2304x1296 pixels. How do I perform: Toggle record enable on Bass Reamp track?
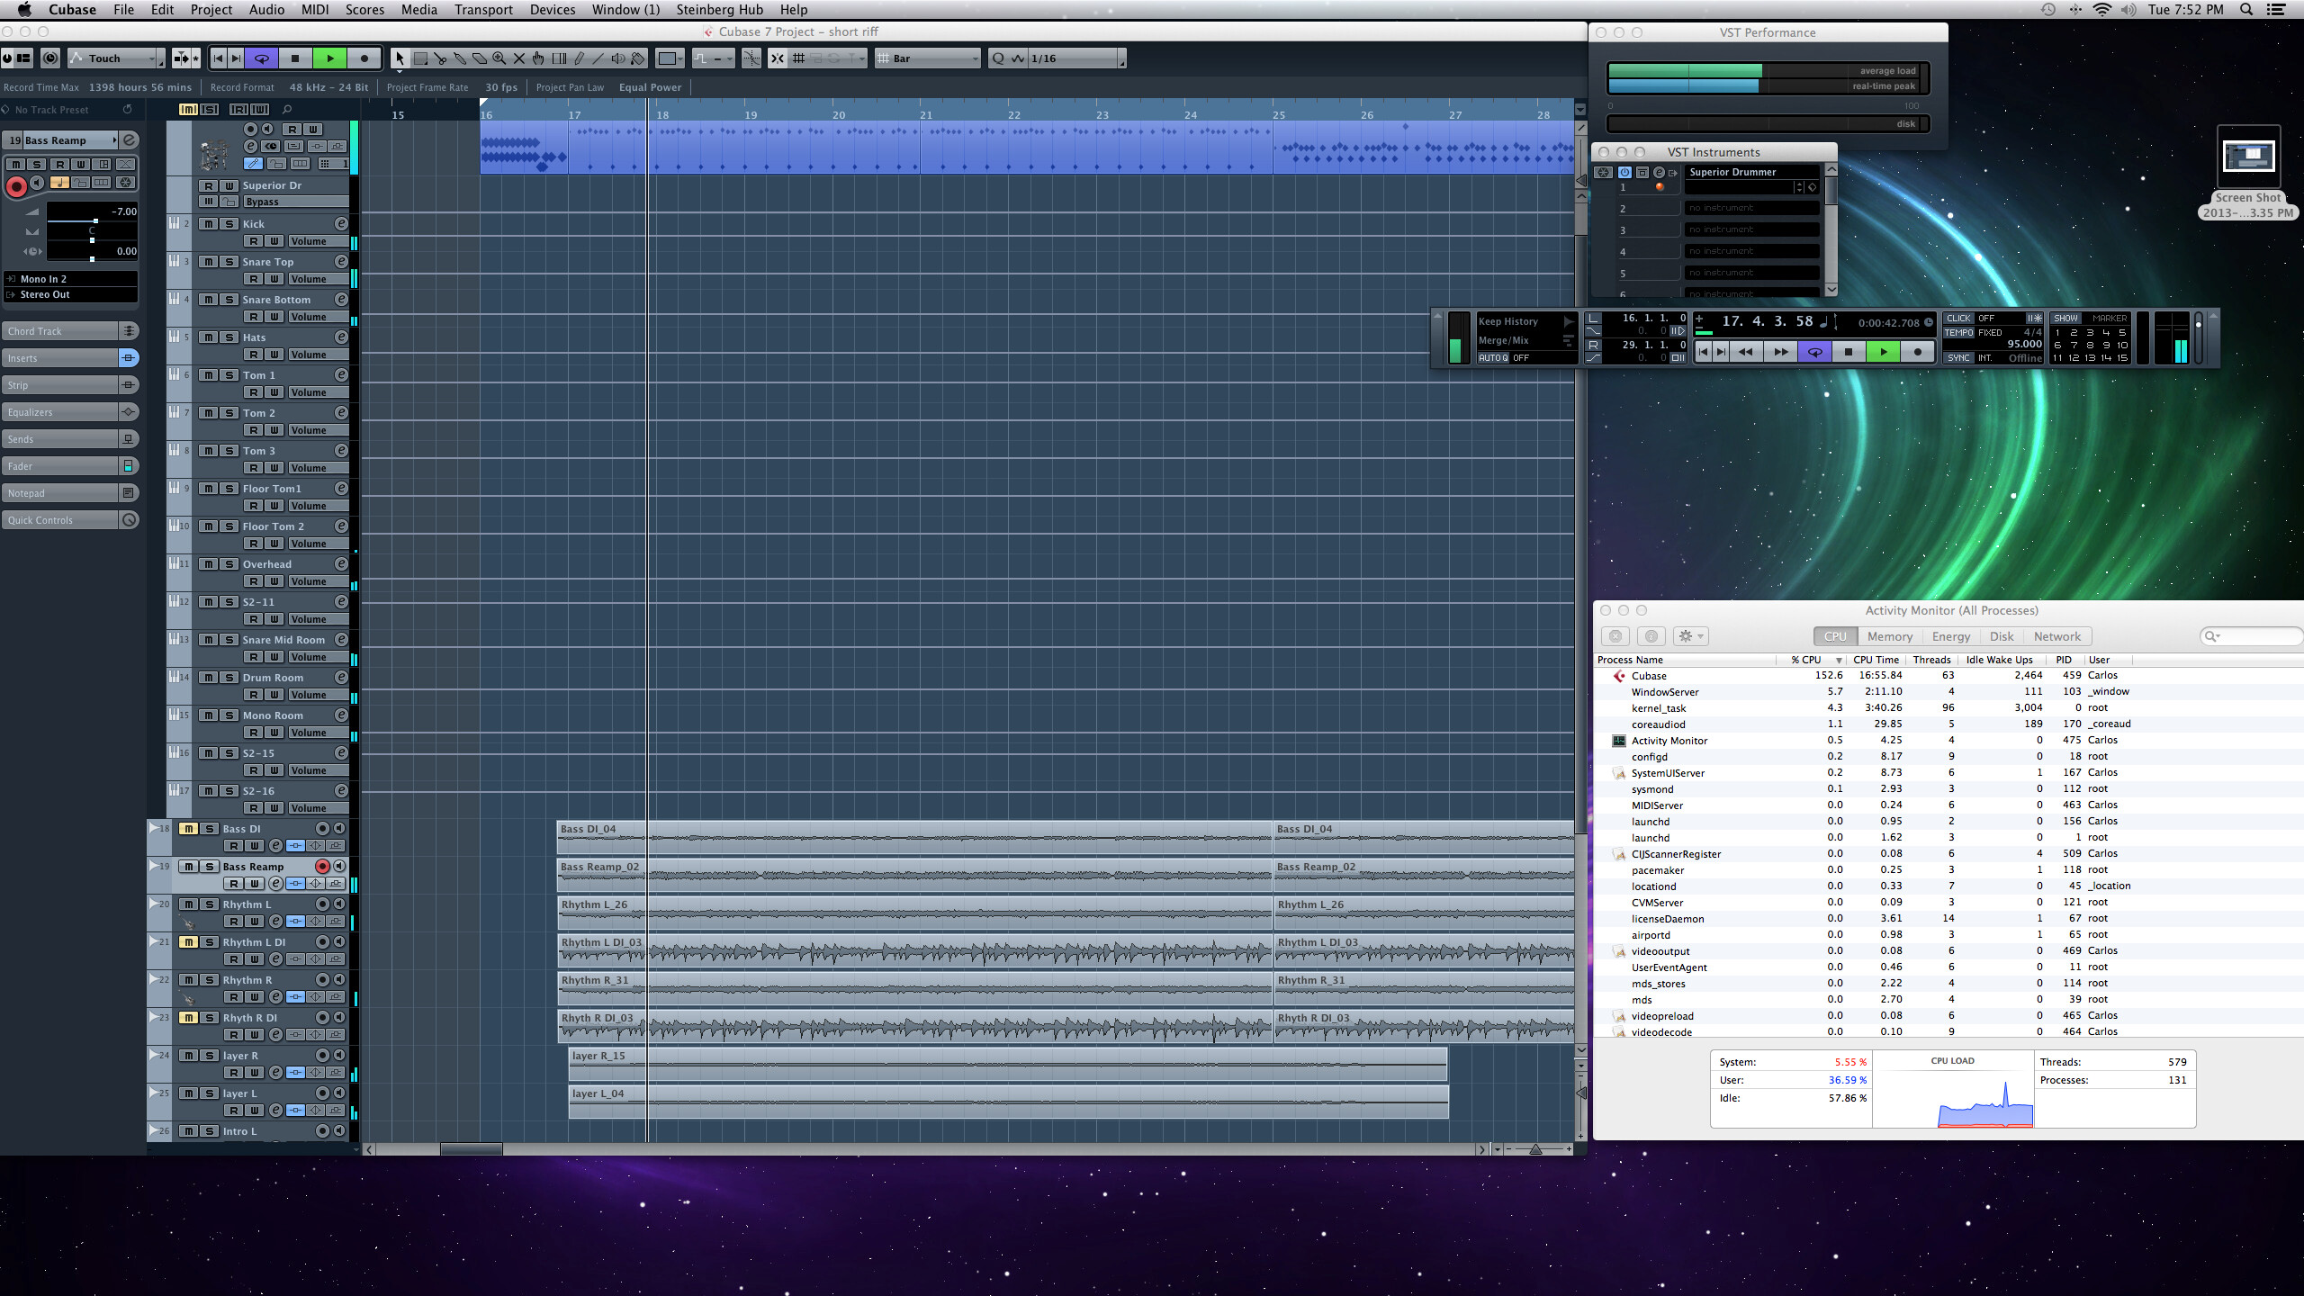[x=322, y=867]
